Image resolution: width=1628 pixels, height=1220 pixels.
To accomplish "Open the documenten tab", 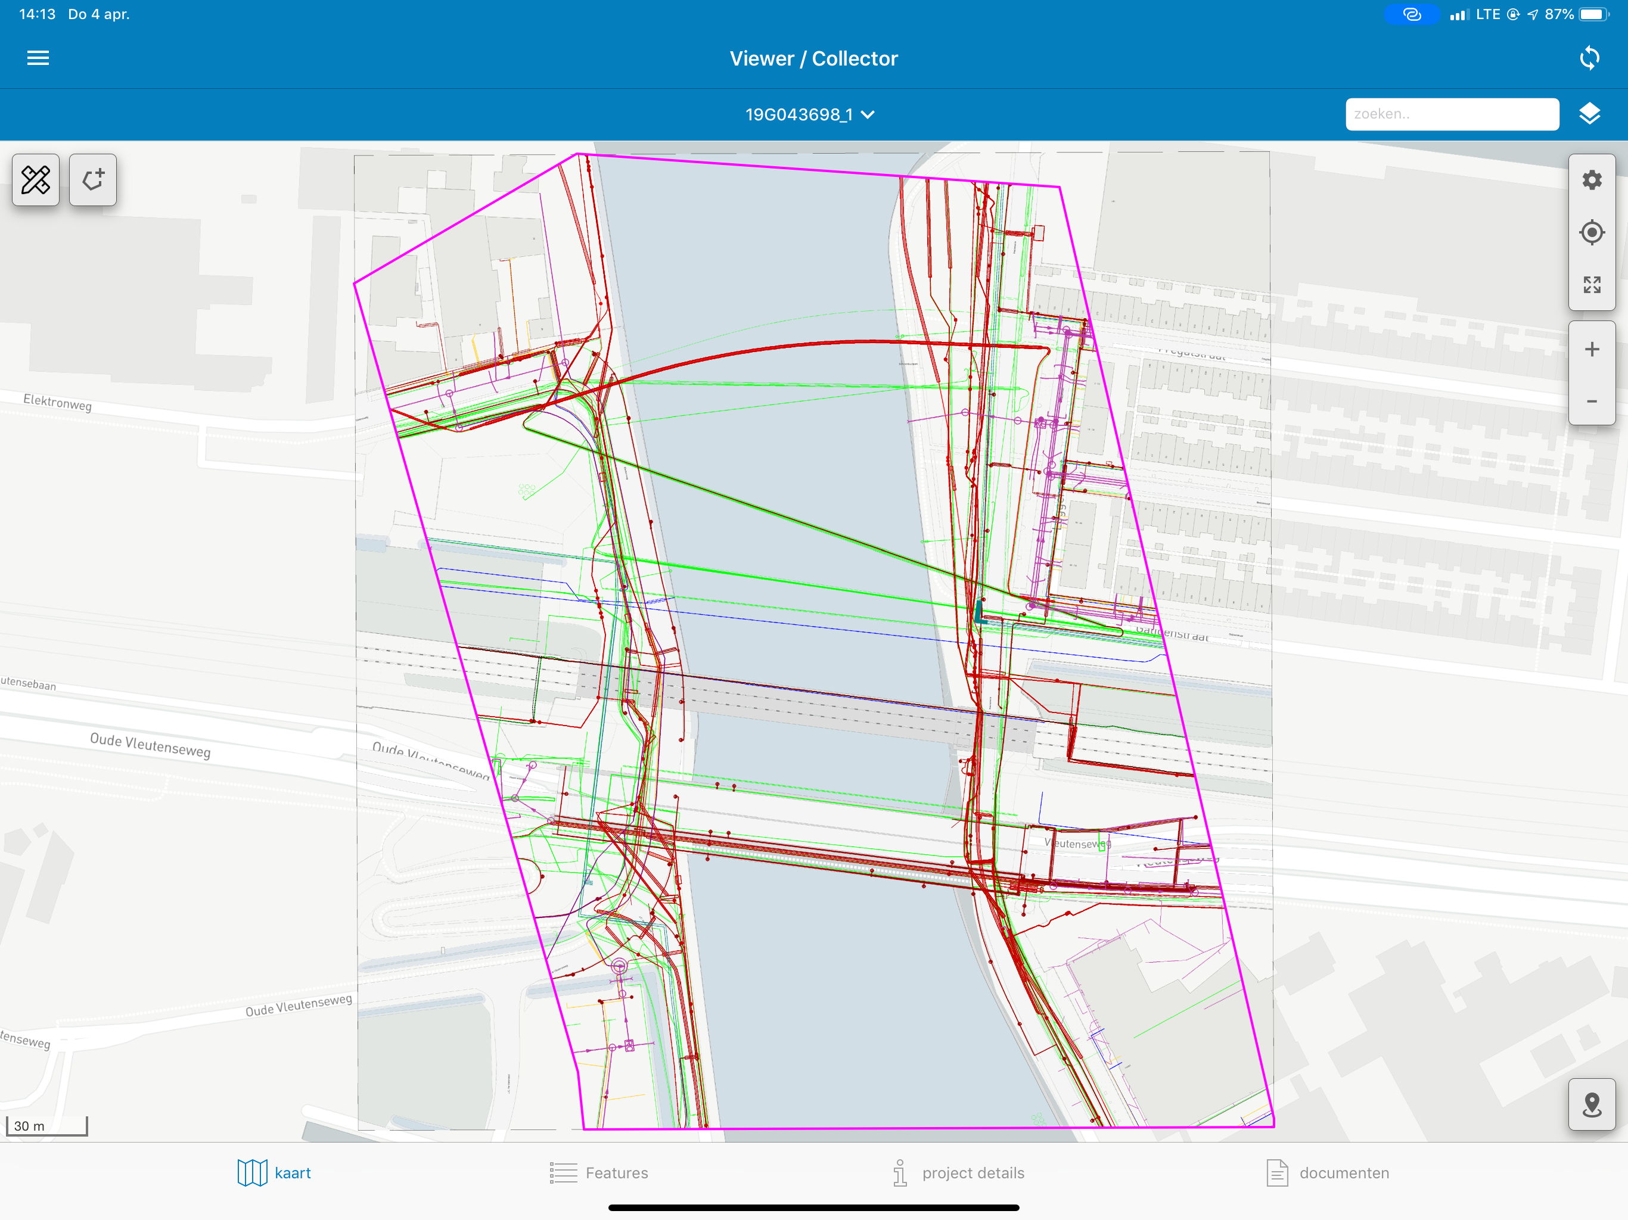I will click(1328, 1173).
